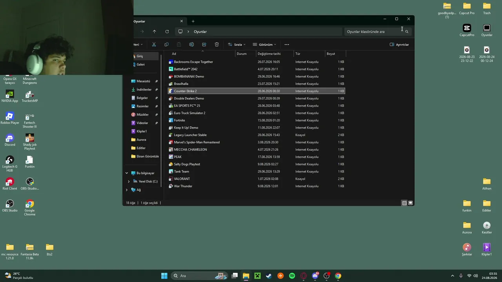Sort by Değiştirme tarihi column
502x282 pixels.
coord(274,54)
